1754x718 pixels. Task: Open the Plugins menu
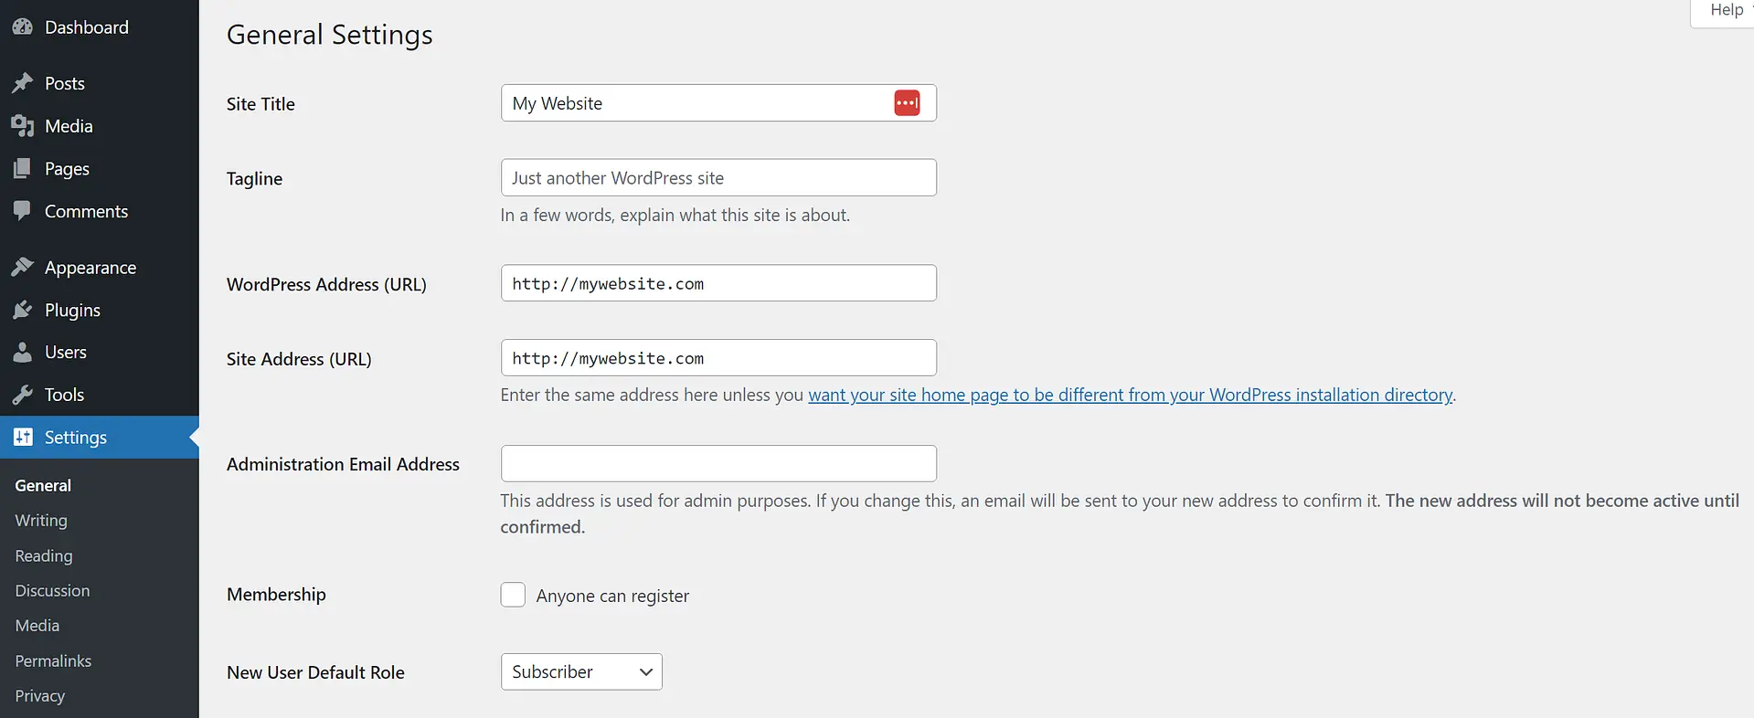click(99, 310)
